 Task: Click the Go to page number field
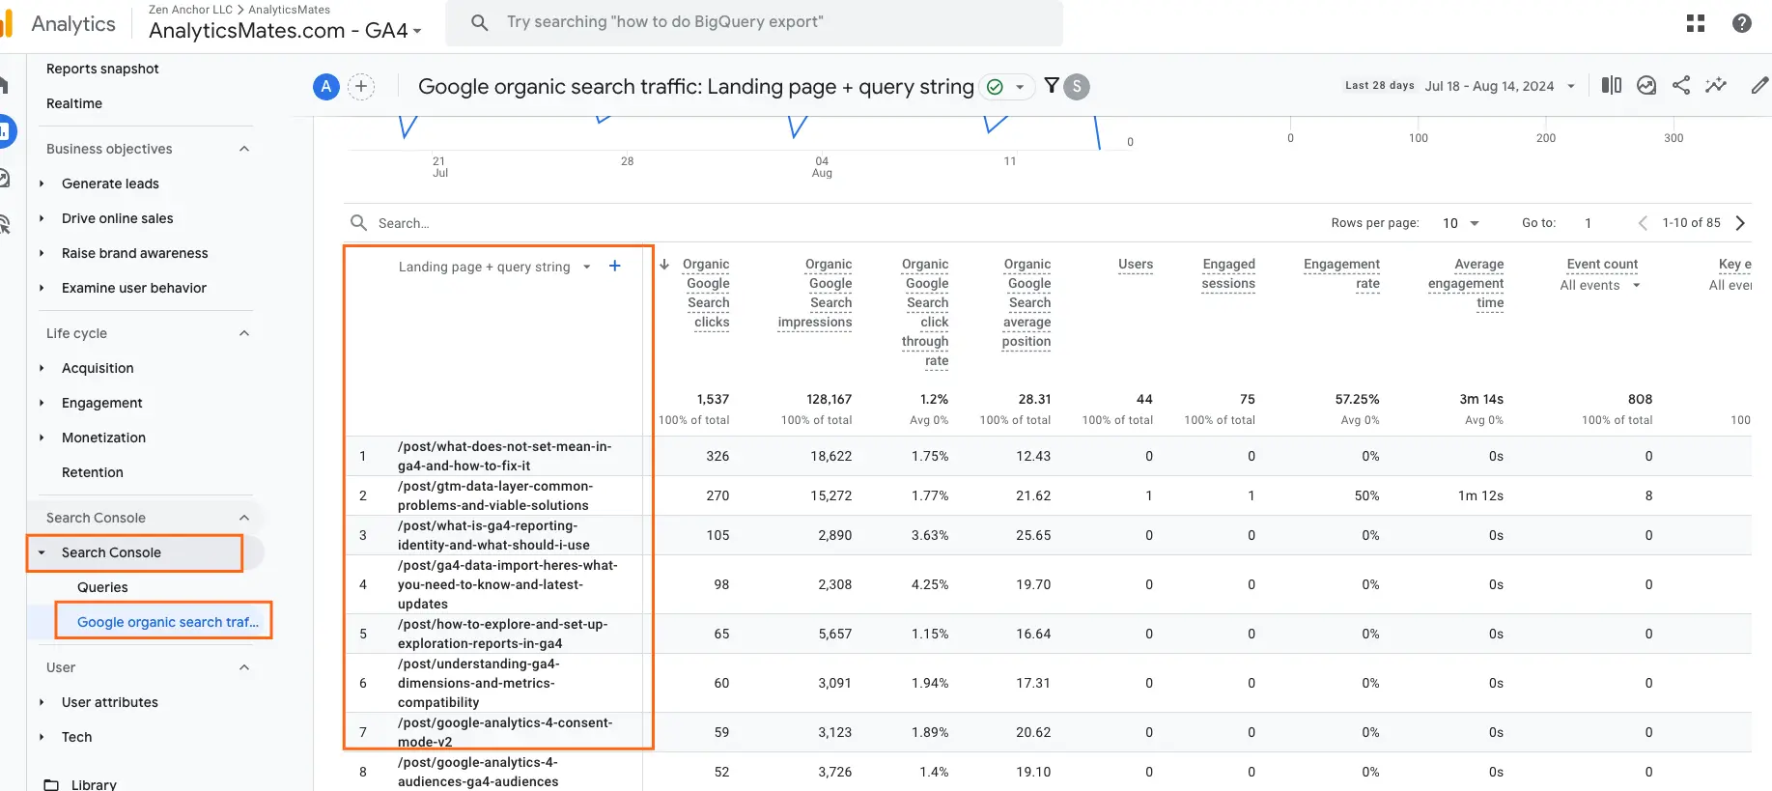point(1589,223)
